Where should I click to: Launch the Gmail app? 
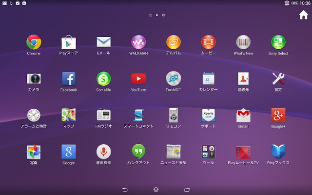pos(243,115)
